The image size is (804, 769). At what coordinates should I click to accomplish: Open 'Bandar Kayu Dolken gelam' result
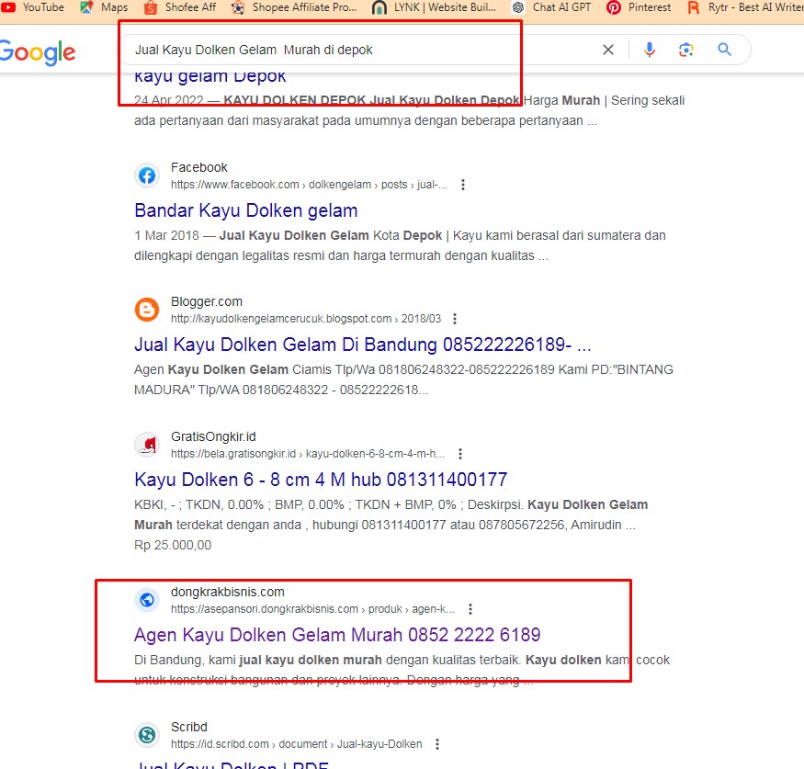coord(246,210)
